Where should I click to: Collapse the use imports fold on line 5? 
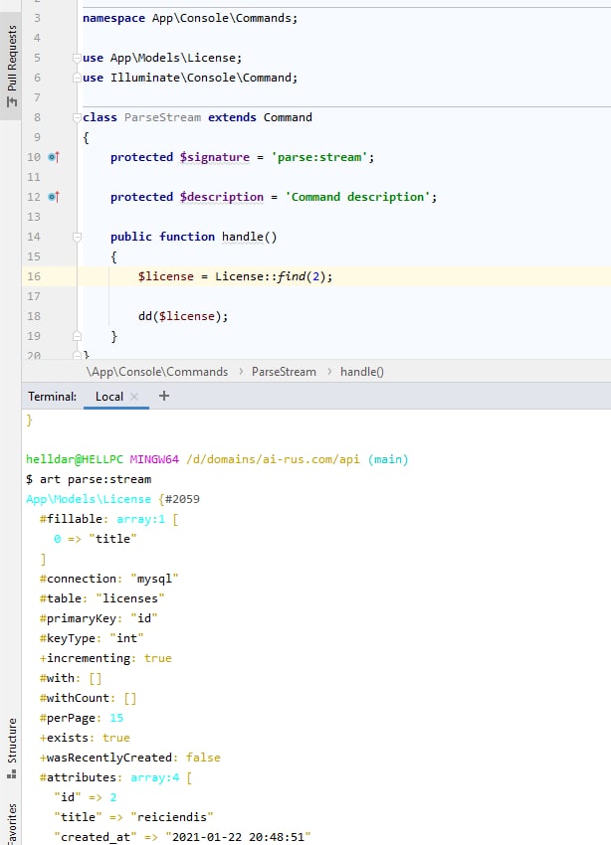[x=77, y=58]
